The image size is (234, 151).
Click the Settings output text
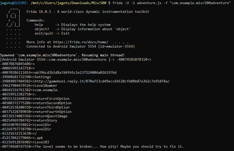pyautogui.click(x=43, y=77)
